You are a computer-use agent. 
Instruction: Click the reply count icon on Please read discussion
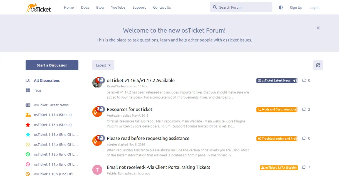coord(304,138)
